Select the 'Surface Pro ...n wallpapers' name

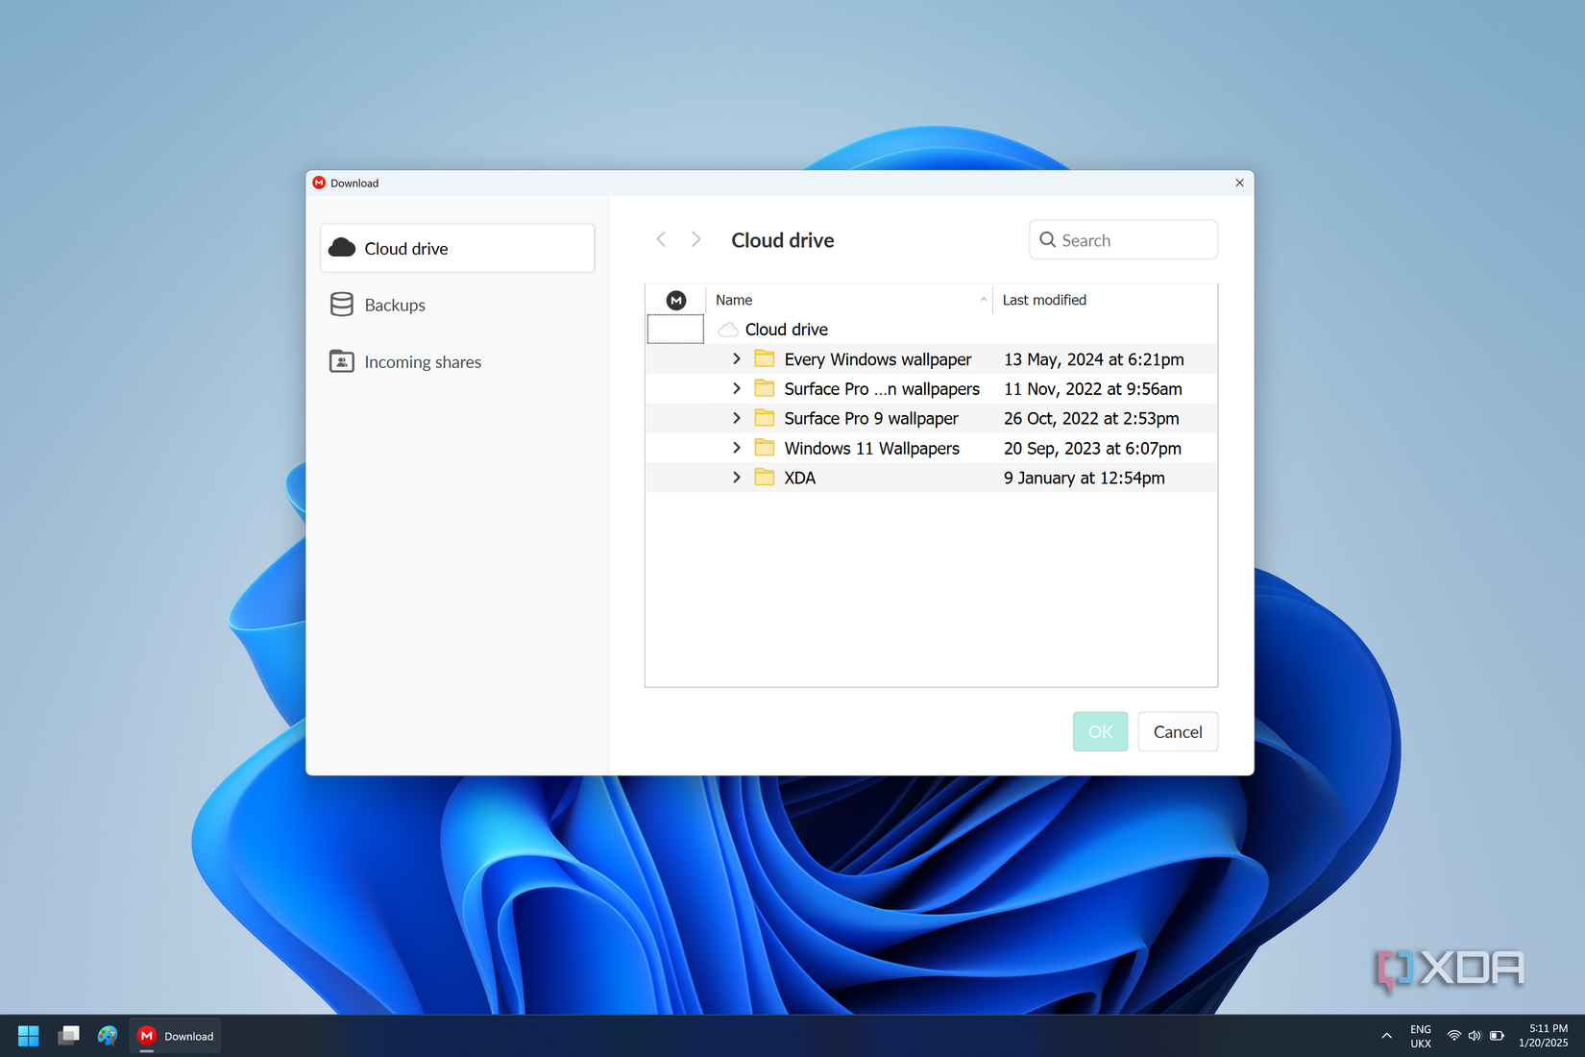tap(882, 389)
